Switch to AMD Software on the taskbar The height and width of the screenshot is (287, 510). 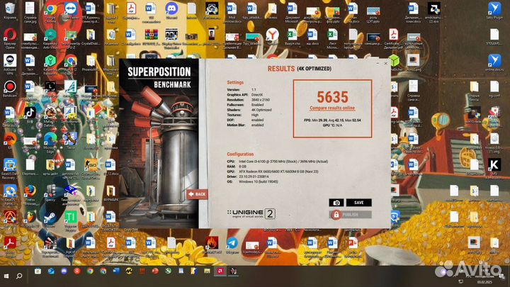click(x=220, y=271)
